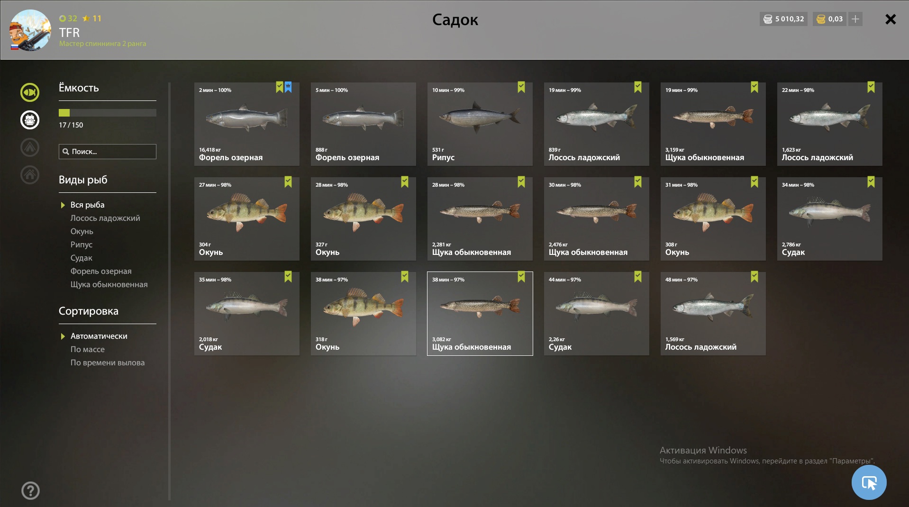Click the gold coins balance 0,03
This screenshot has height=507, width=909.
click(x=830, y=19)
